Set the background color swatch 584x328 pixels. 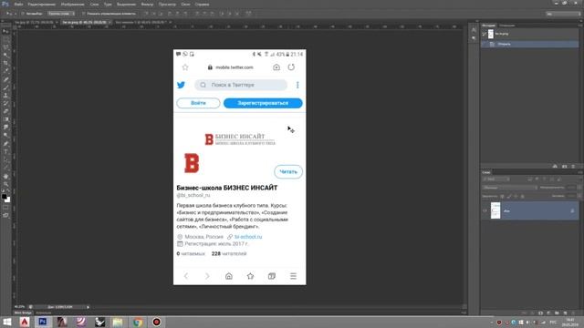point(8,200)
